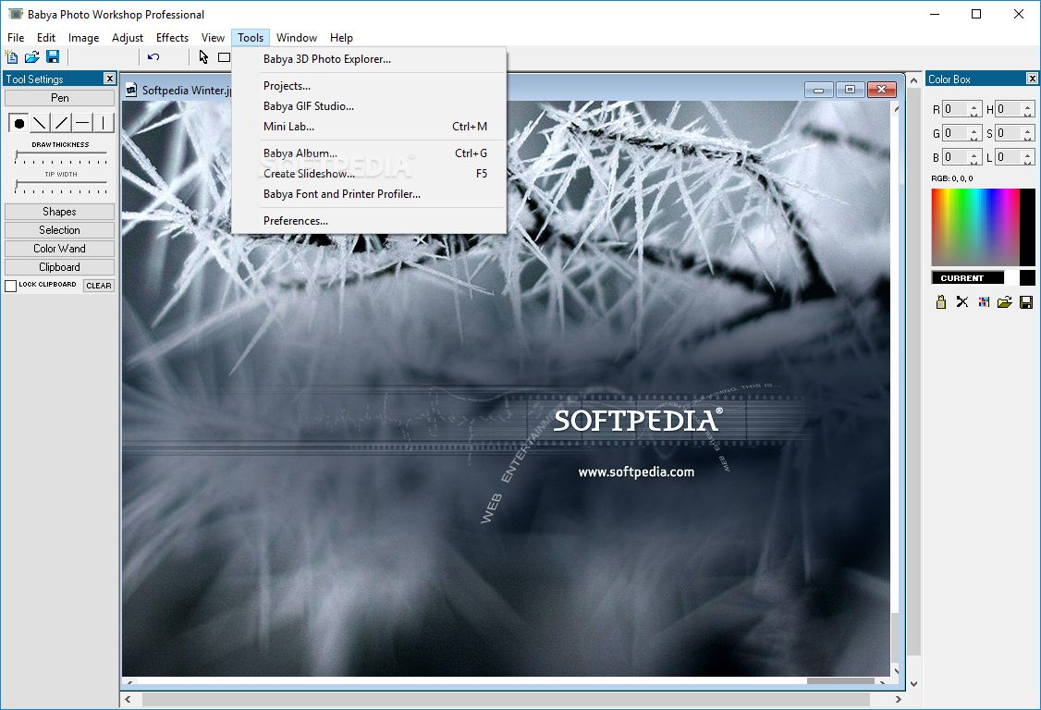Choose Babya 3D Photo Explorer from menu

(x=369, y=59)
